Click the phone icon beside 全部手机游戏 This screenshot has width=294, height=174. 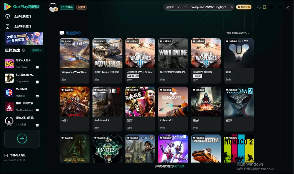coord(8,26)
